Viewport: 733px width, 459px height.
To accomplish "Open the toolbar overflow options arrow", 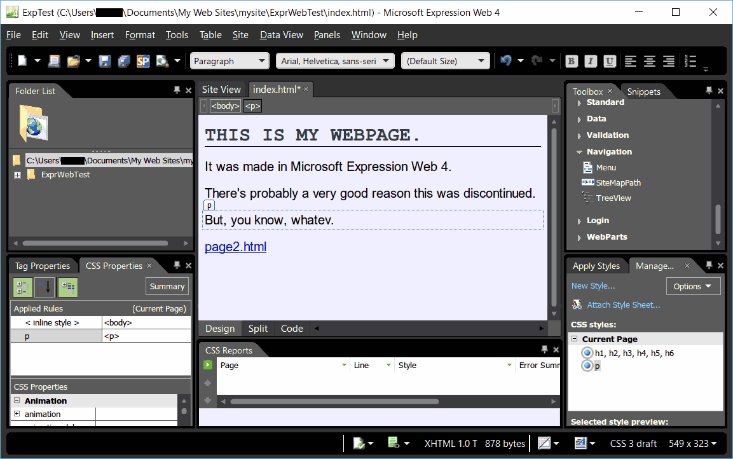I will point(706,69).
